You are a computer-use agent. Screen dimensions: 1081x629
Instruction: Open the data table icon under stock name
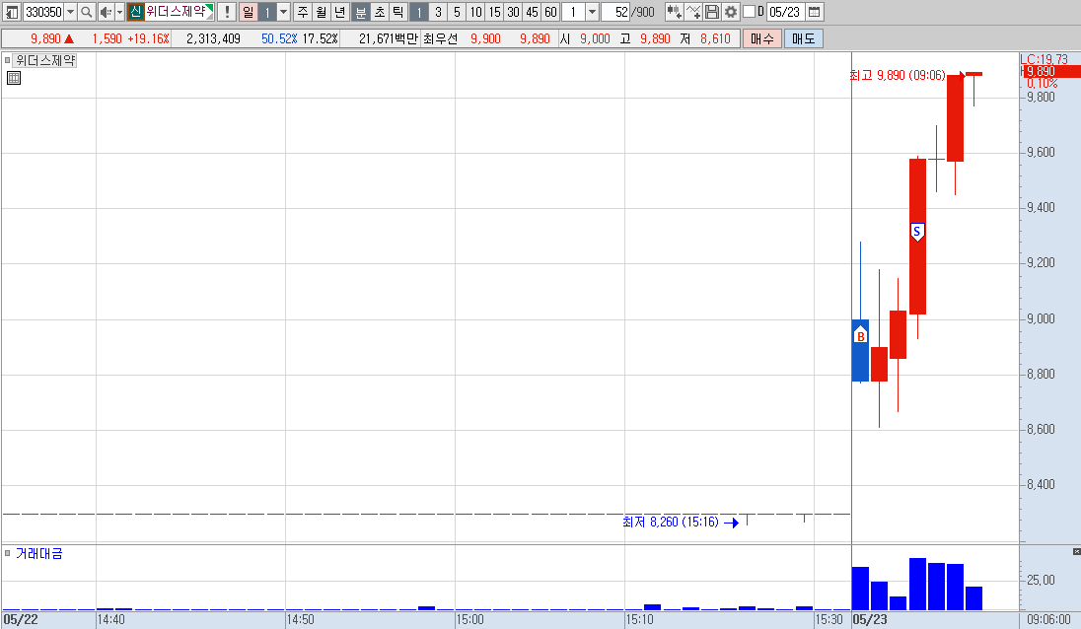(x=14, y=78)
